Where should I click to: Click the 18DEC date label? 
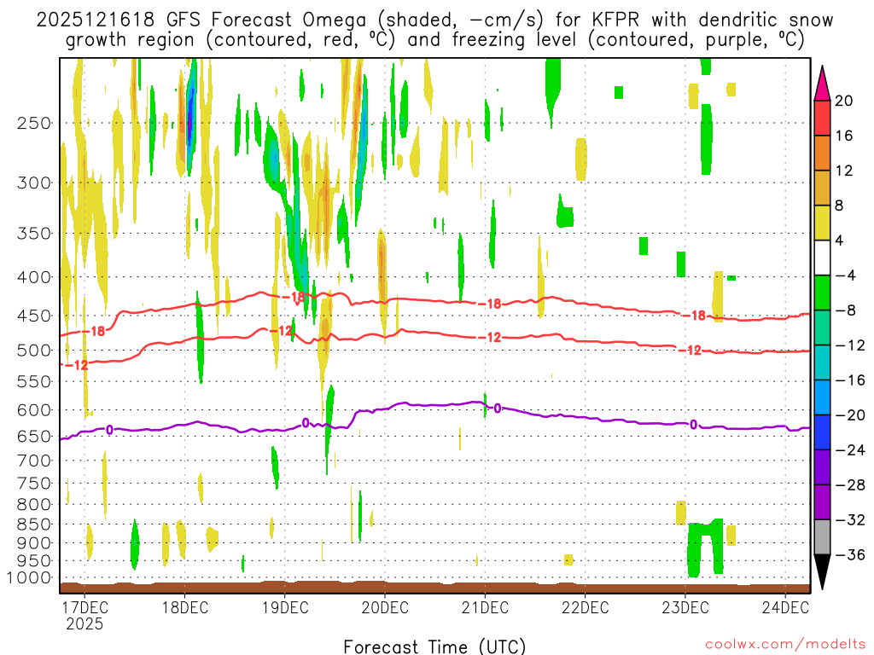click(185, 607)
